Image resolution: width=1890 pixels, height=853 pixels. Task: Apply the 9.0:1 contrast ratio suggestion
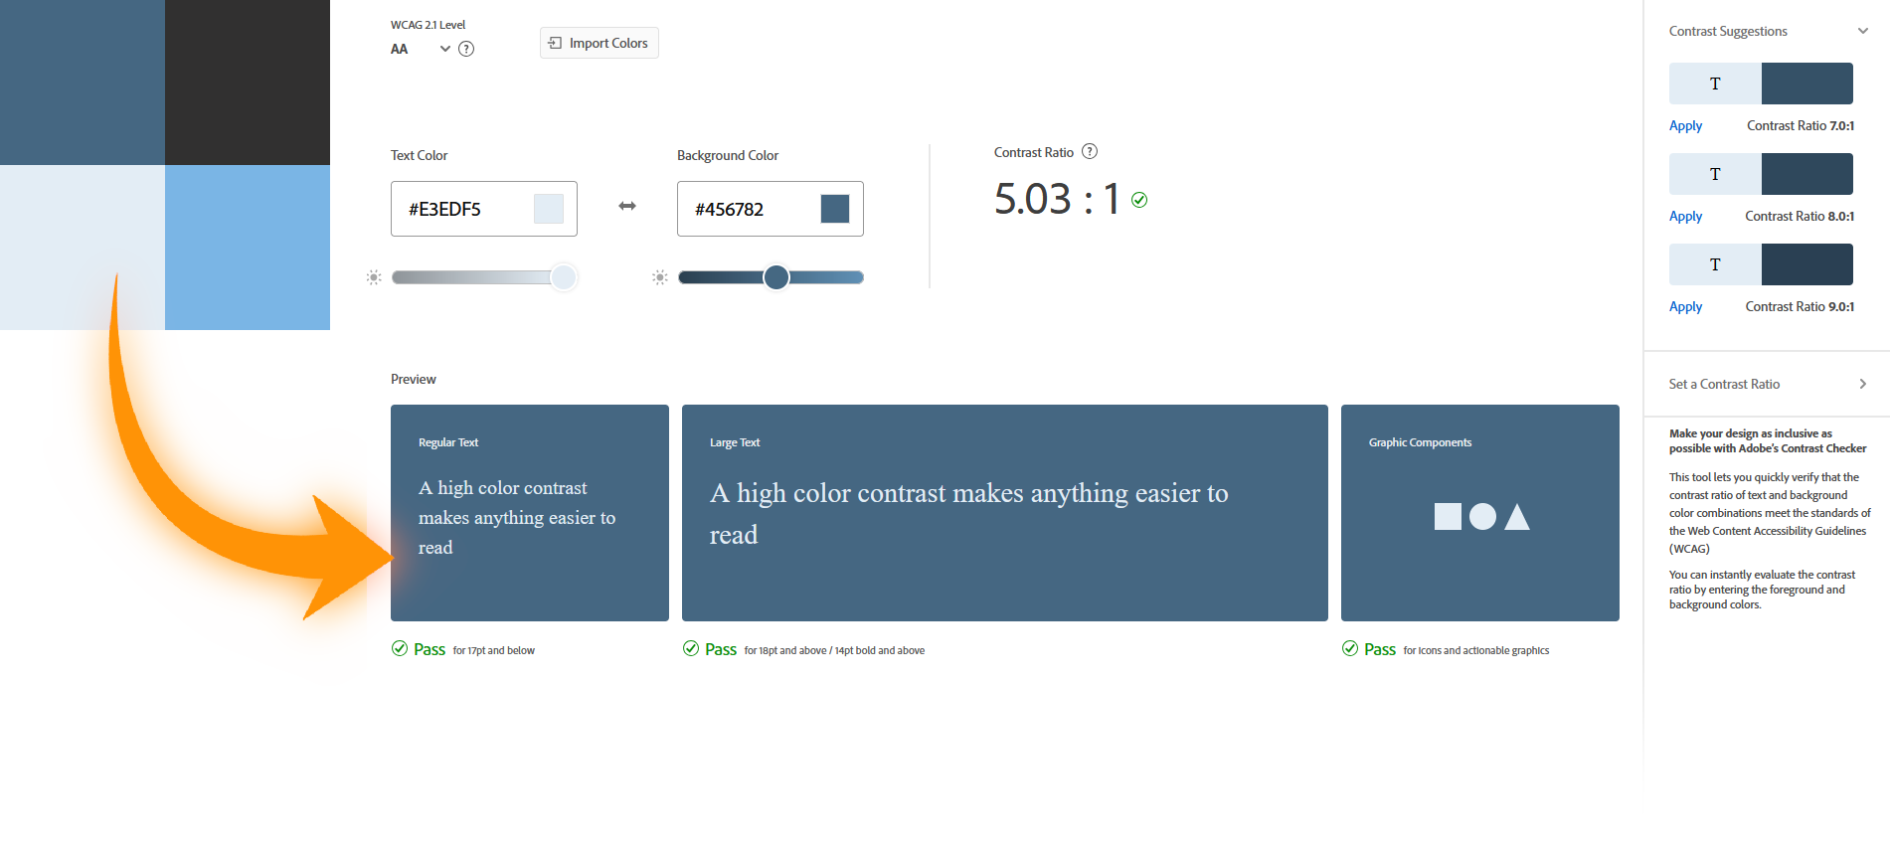coord(1685,307)
